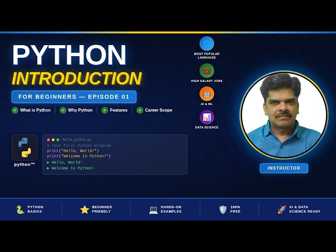Screen dimensions: 336x252
Task: Click the print("Hello, World!") code line
Action: (x=73, y=151)
